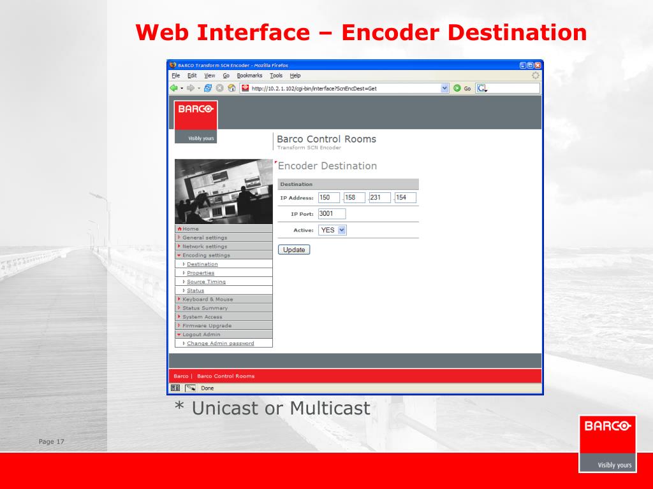
Task: Expand System Access in sidebar
Action: [x=224, y=316]
